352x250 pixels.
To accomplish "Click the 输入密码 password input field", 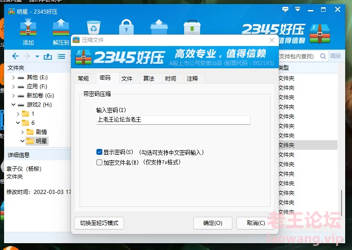I will click(173, 120).
